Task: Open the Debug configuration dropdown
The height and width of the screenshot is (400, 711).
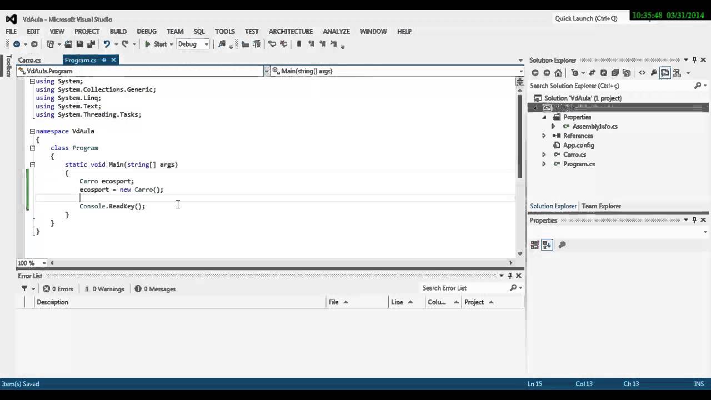Action: (x=193, y=44)
